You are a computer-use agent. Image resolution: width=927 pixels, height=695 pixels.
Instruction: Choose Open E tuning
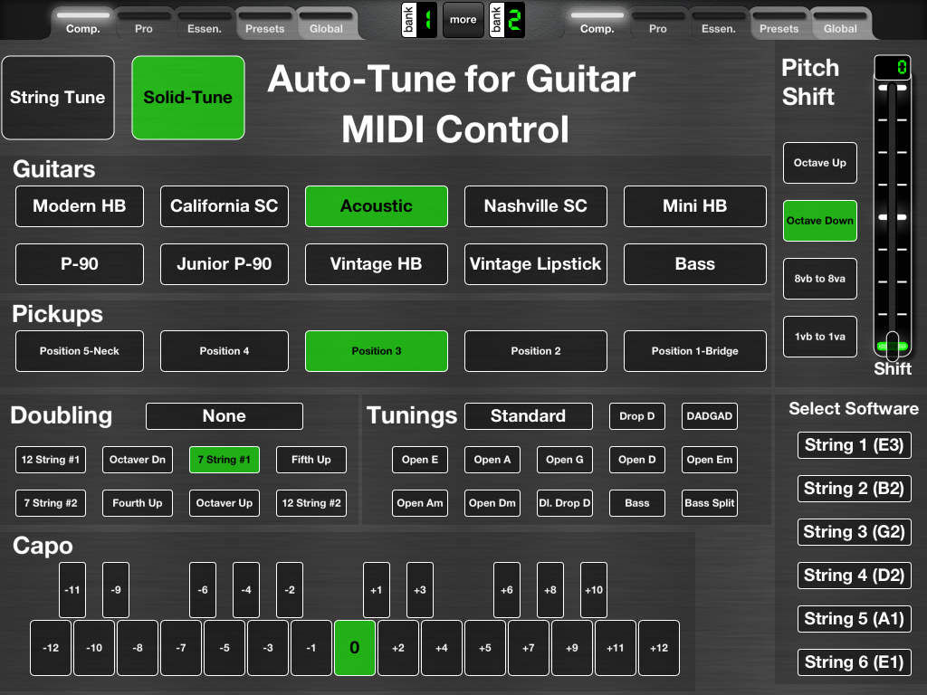coord(420,460)
